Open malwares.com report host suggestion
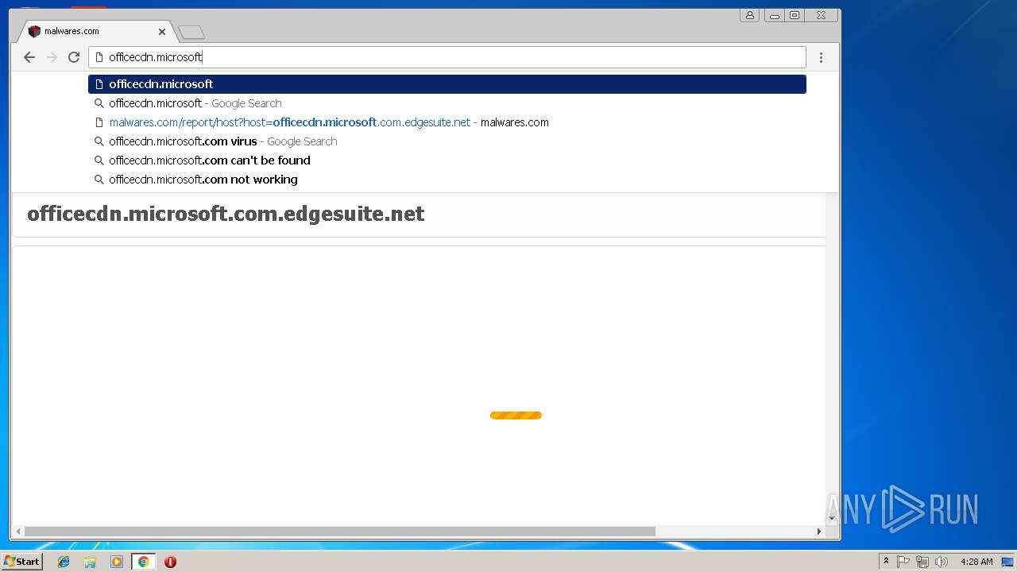 click(x=447, y=122)
